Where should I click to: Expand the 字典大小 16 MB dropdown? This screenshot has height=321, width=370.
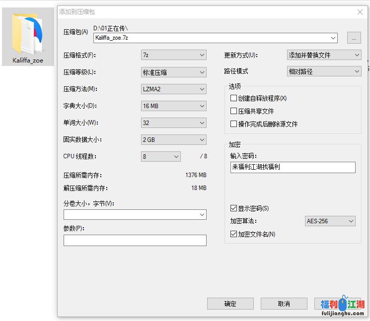(173, 106)
